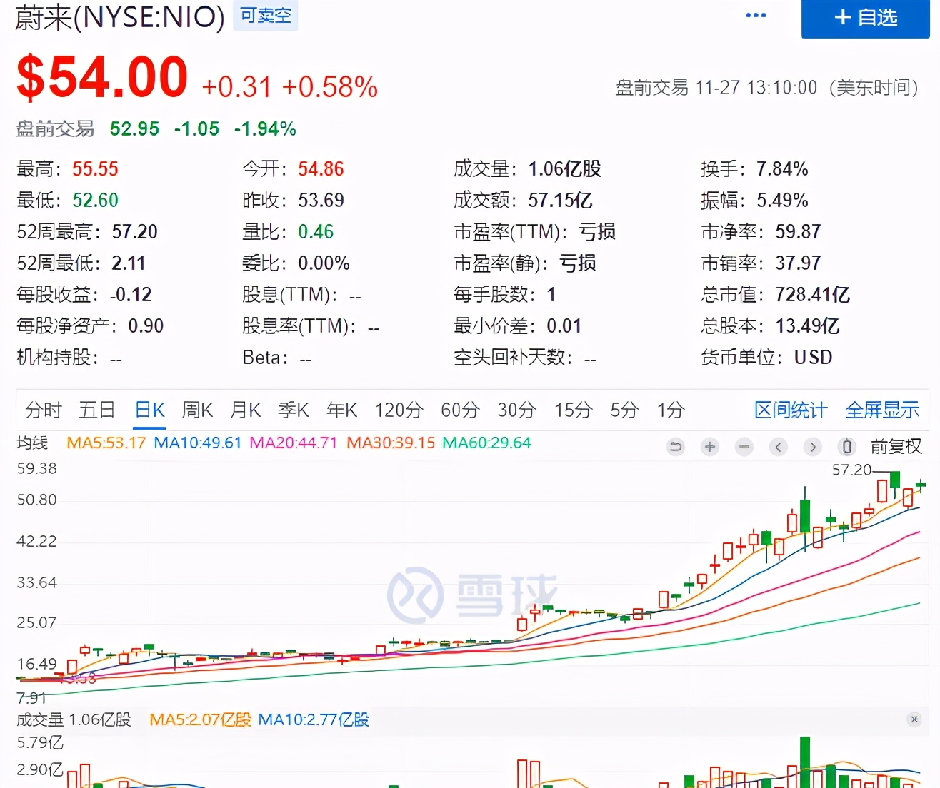Click the 可卖空 tag

pyautogui.click(x=266, y=16)
